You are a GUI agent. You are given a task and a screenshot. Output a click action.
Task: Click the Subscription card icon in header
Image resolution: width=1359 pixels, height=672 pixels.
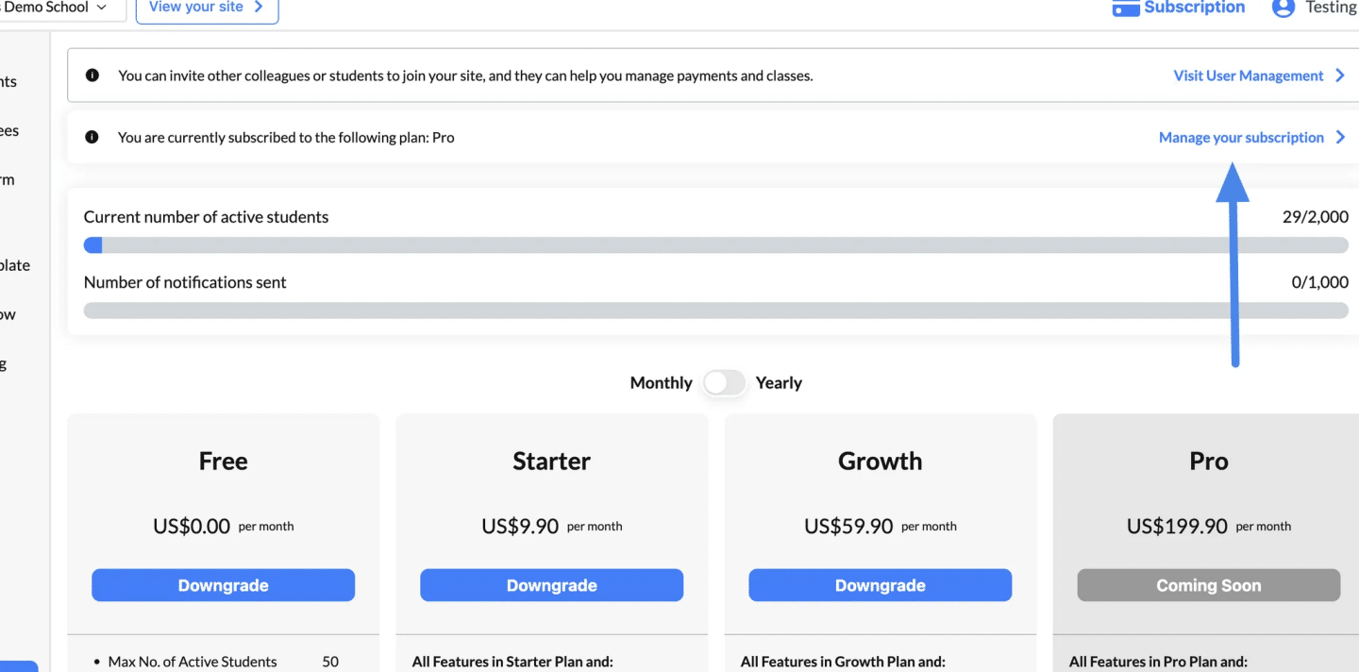pos(1125,8)
